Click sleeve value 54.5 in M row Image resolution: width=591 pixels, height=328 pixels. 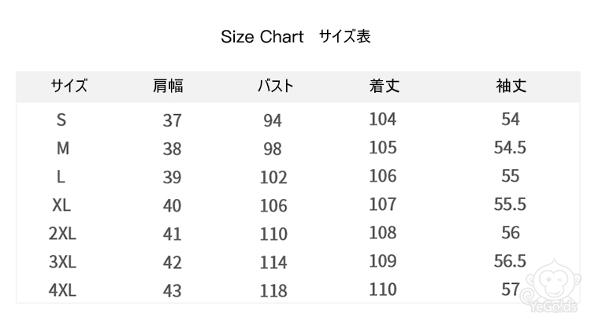pos(510,148)
